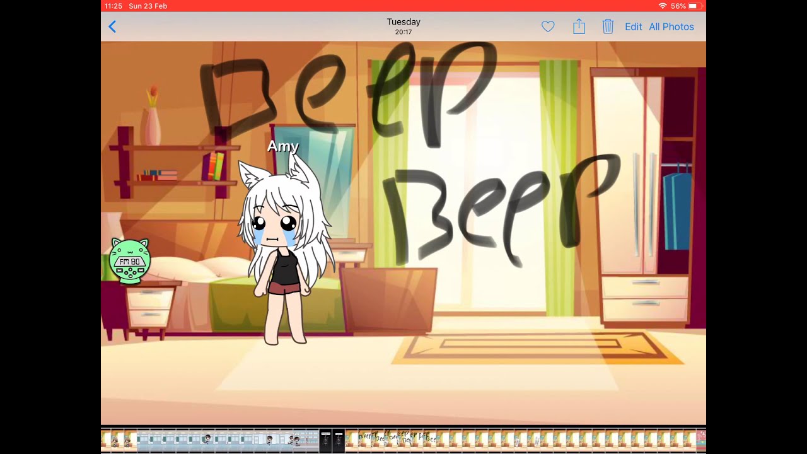
Task: Tap the Sun 23 Feb date in the status bar
Action: click(x=148, y=6)
